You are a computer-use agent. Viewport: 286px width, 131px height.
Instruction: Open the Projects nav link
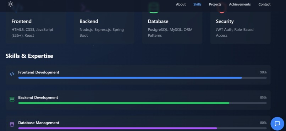[215, 4]
